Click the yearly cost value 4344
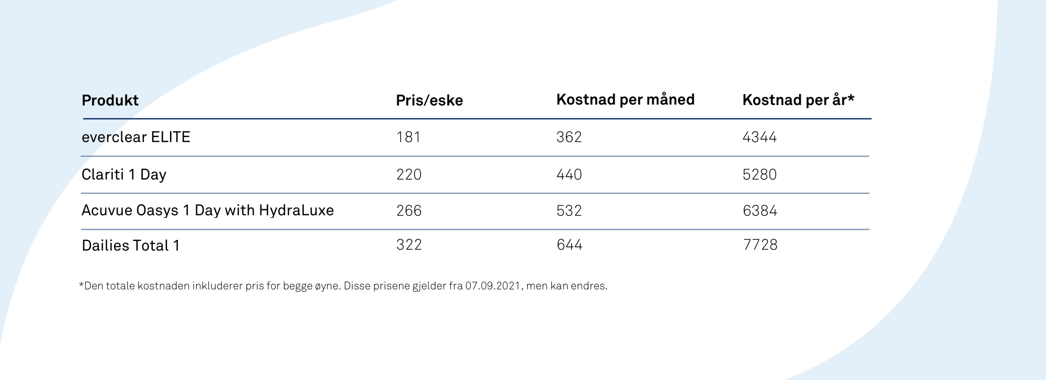 (x=760, y=137)
